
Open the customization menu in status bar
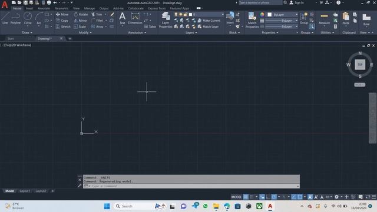pyautogui.click(x=373, y=197)
